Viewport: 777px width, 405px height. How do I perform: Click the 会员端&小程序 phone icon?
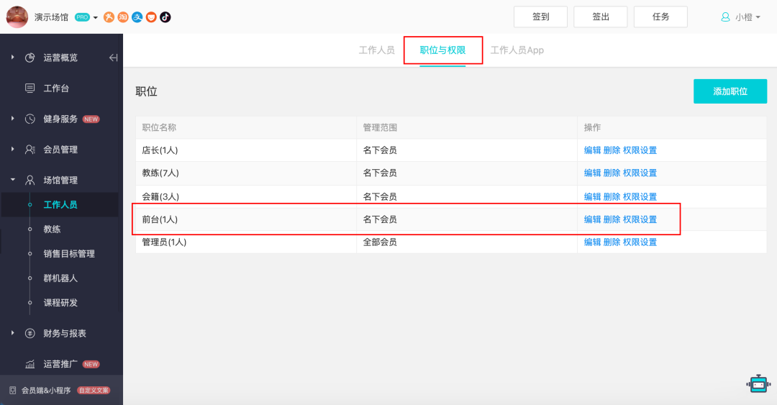tap(12, 390)
